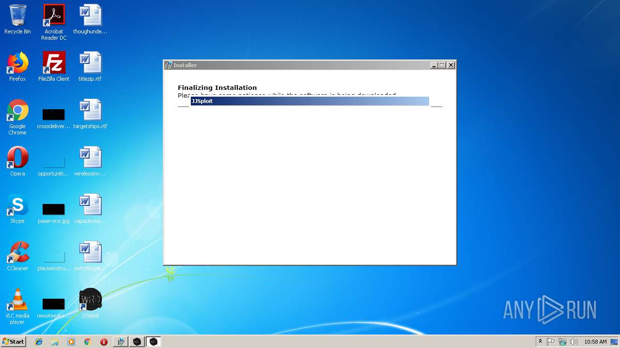Click the JJSploit progress bar
Viewport: 620px width, 348px height.
tap(310, 101)
